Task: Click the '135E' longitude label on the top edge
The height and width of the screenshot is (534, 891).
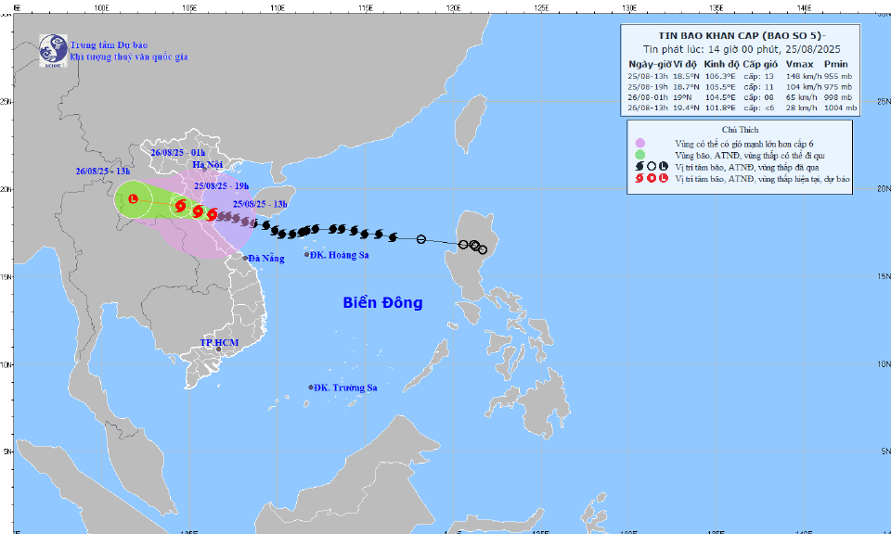Action: click(717, 8)
